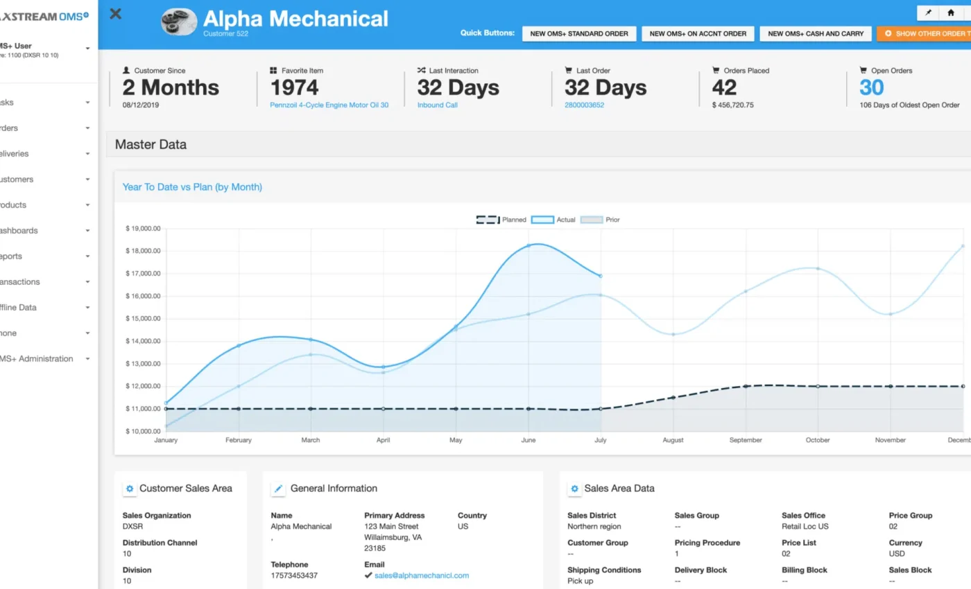This screenshot has height=589, width=971.
Task: Click New OMS+ Standard Order button
Action: pyautogui.click(x=578, y=33)
